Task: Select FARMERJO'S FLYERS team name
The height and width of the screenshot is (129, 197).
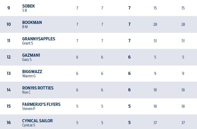Action: click(41, 104)
